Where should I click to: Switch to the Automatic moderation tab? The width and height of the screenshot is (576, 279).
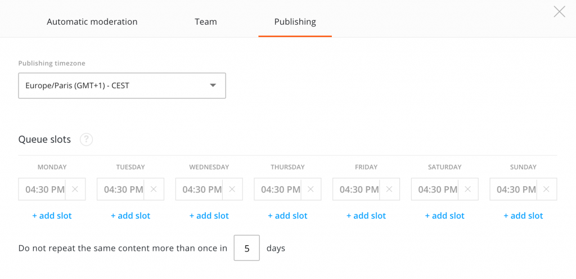point(92,22)
